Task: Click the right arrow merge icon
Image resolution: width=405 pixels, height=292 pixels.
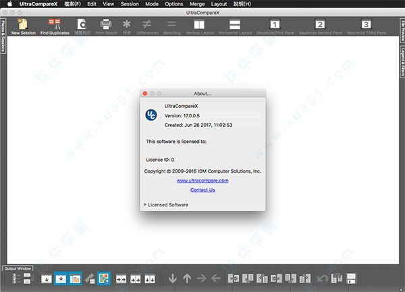Action: (x=201, y=279)
